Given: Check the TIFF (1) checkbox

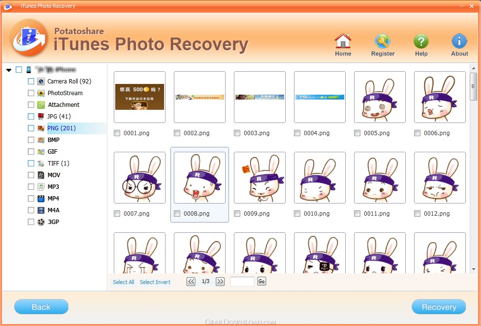Looking at the screenshot, I should [31, 163].
